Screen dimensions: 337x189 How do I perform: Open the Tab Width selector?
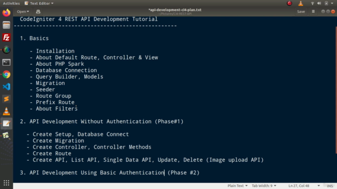pos(264,186)
